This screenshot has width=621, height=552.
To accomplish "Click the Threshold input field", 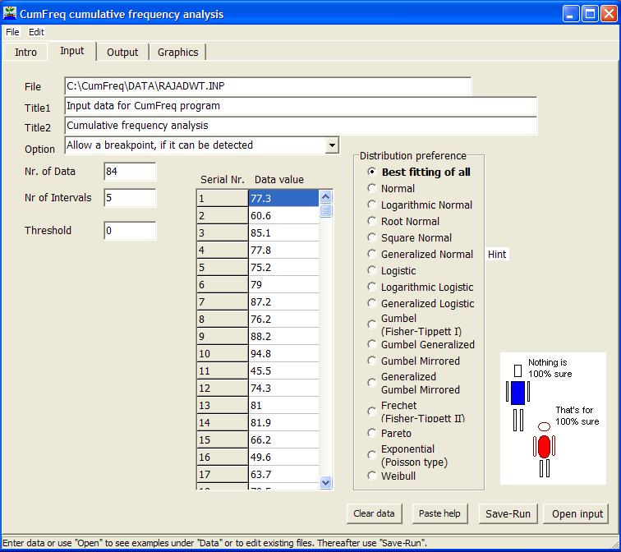I will pos(130,231).
